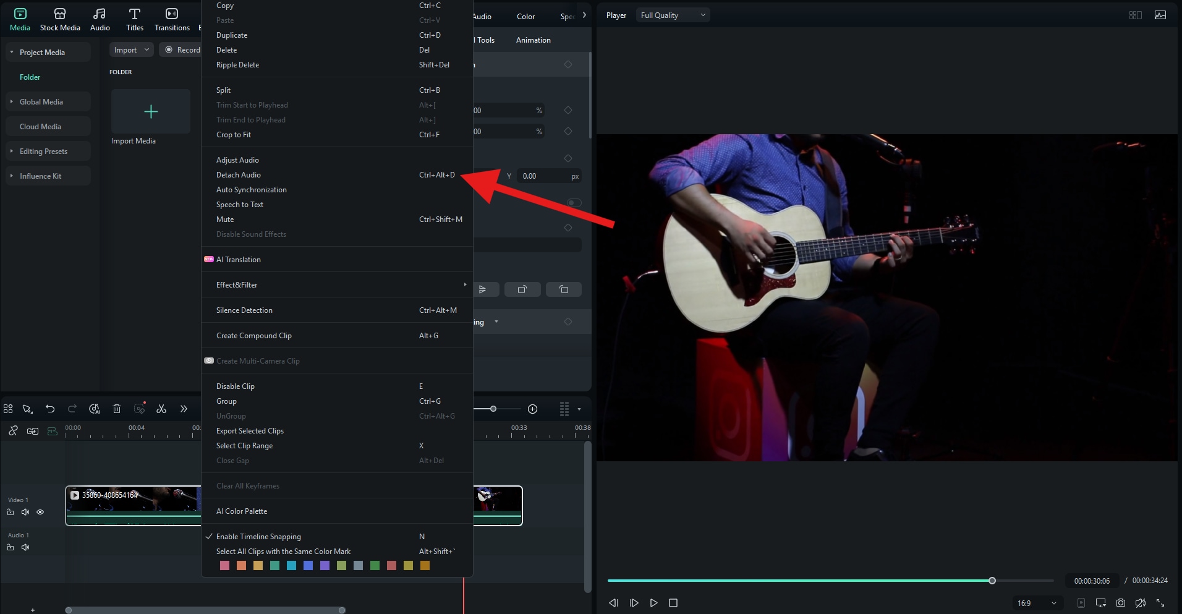Click the rotate counter-clockwise button
This screenshot has width=1182, height=614.
[x=564, y=289]
